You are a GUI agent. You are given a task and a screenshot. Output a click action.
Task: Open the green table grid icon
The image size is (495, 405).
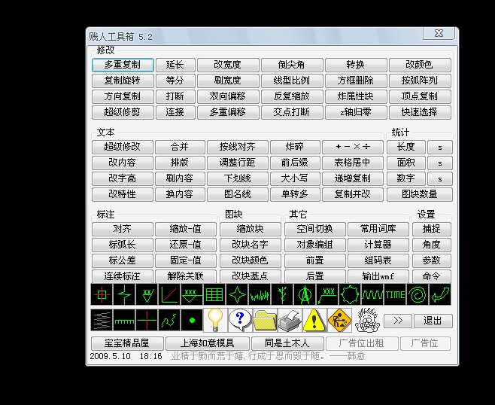pyautogui.click(x=214, y=294)
